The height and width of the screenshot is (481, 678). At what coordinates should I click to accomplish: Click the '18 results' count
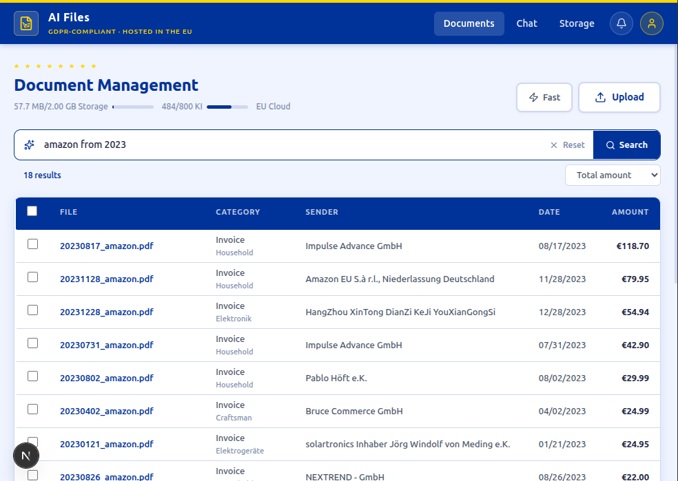click(x=43, y=175)
